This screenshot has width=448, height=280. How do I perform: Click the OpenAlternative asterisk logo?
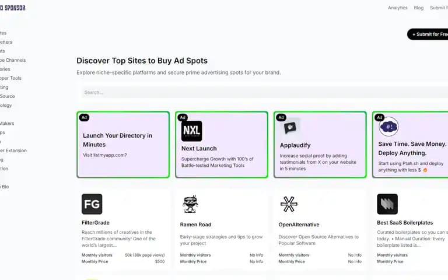pos(289,204)
